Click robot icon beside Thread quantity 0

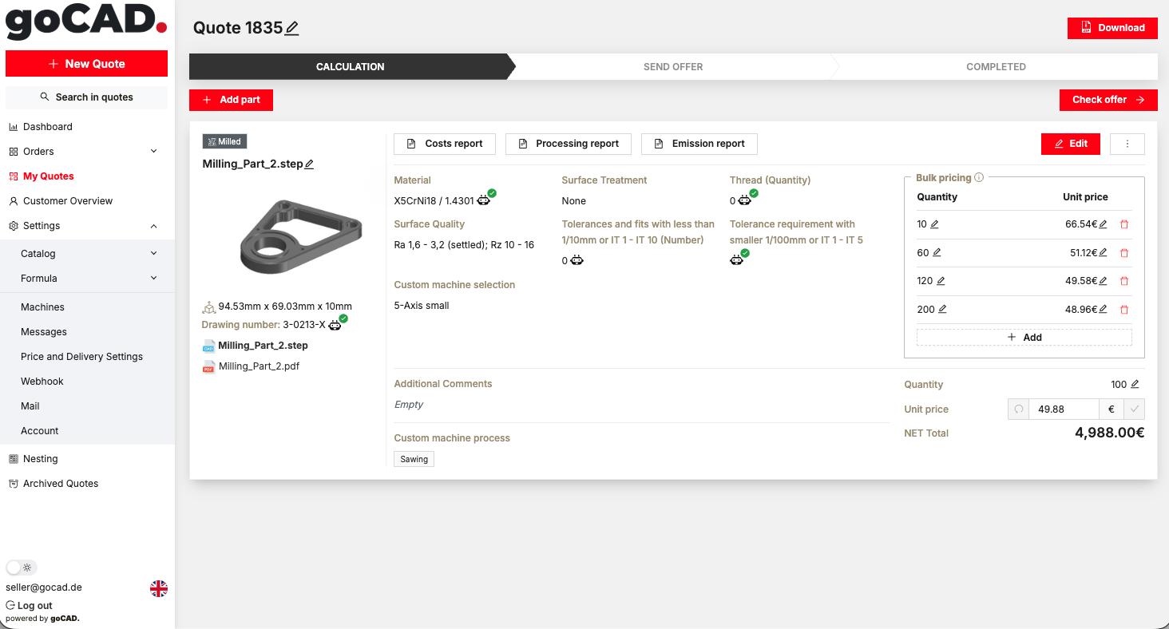[746, 199]
